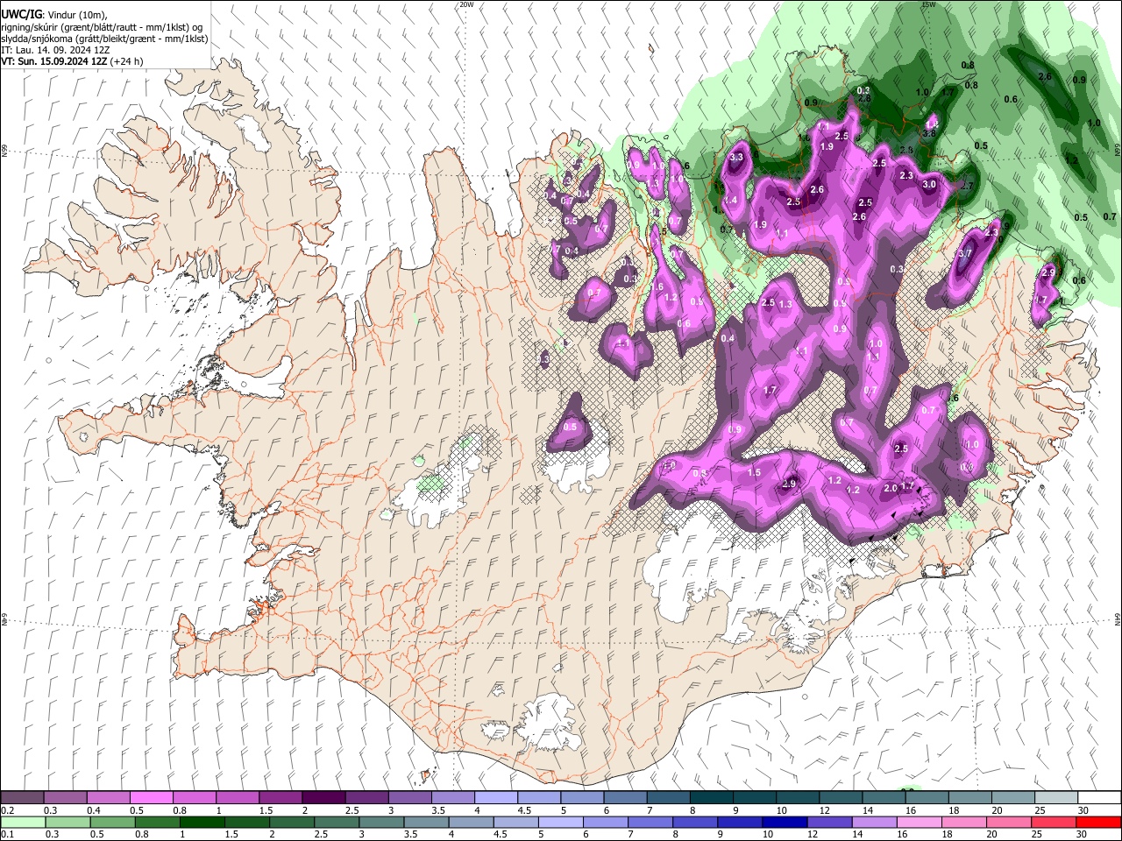Pick the red 30 swatch in lower legend row

tap(1097, 823)
